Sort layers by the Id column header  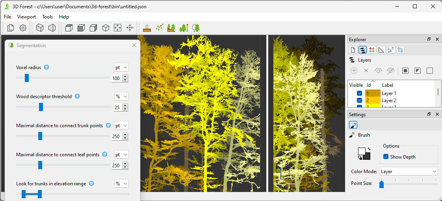click(373, 85)
